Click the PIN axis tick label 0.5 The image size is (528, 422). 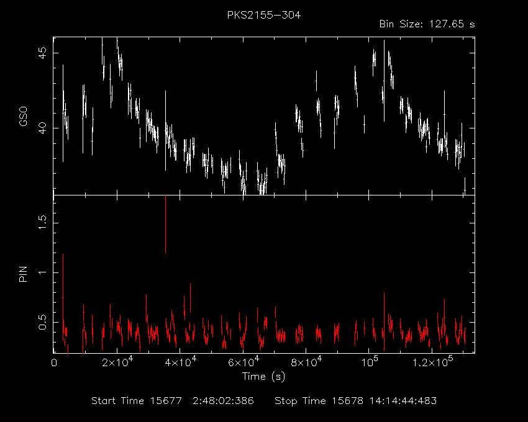(x=43, y=322)
